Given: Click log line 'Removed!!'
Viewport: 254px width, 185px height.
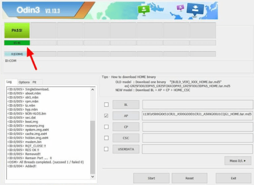Looking at the screenshot, I should click(24, 154).
